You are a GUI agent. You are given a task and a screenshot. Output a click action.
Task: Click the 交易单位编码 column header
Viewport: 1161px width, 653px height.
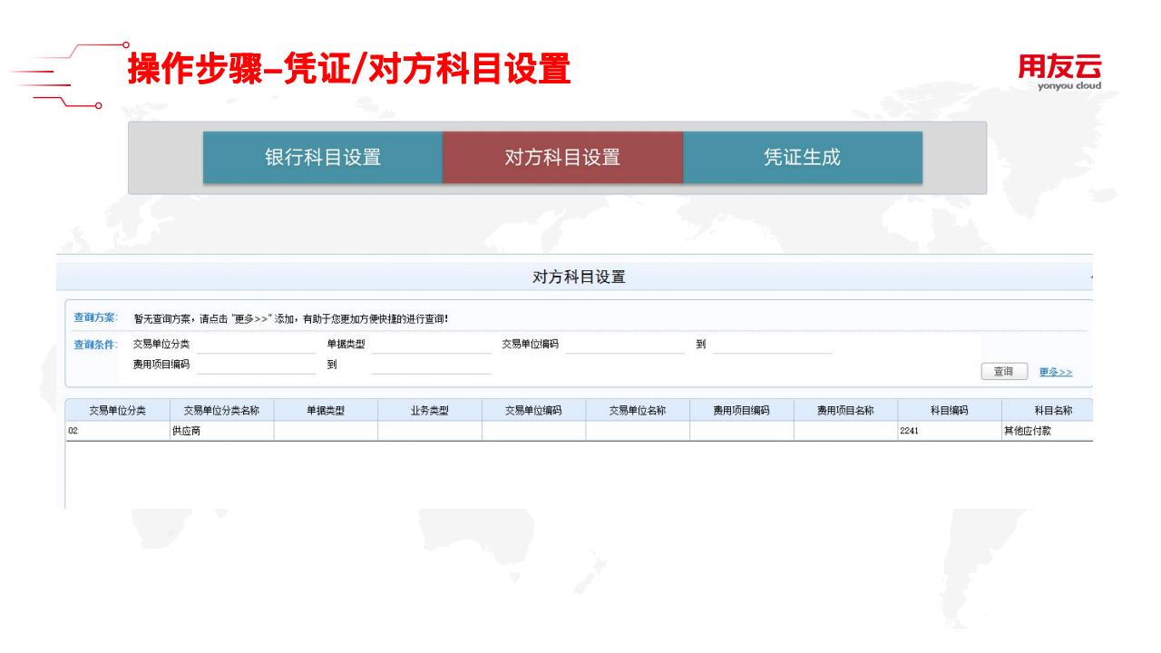[x=533, y=410]
